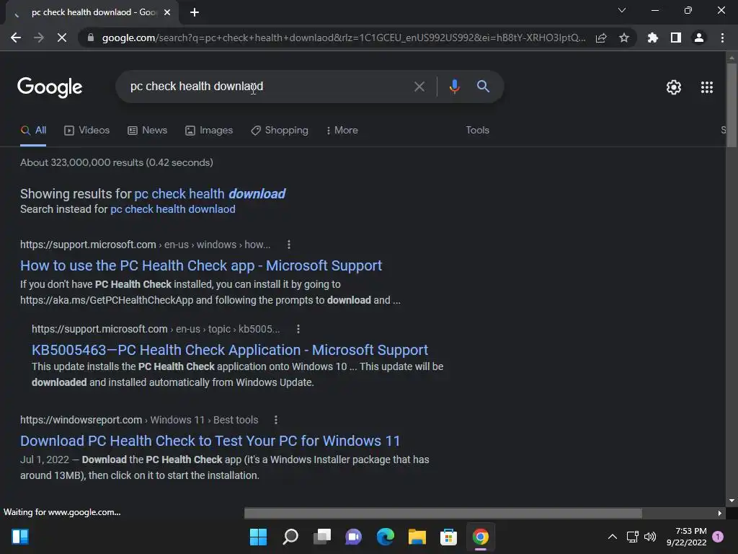
Task: Stop loading the page
Action: (x=62, y=38)
